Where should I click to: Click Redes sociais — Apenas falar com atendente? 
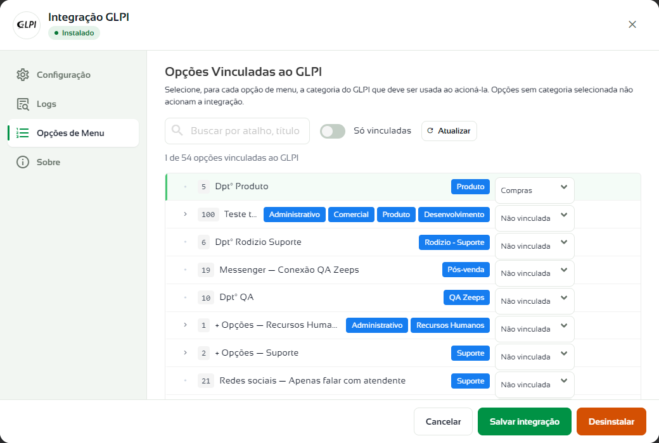point(312,381)
